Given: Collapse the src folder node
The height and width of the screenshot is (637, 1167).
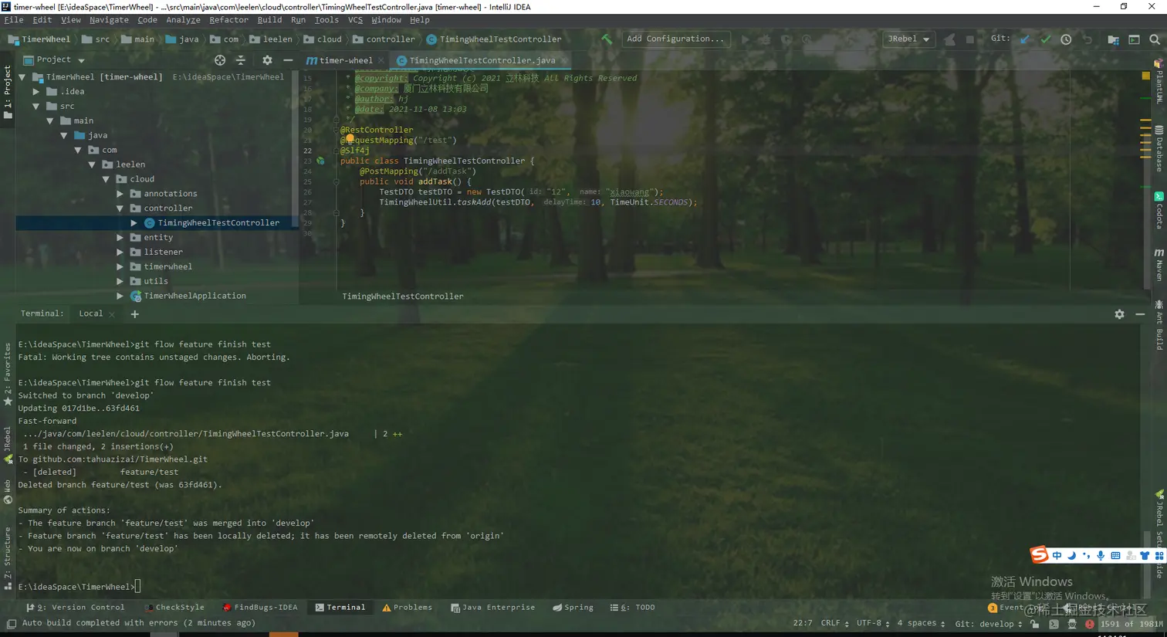Looking at the screenshot, I should [36, 107].
